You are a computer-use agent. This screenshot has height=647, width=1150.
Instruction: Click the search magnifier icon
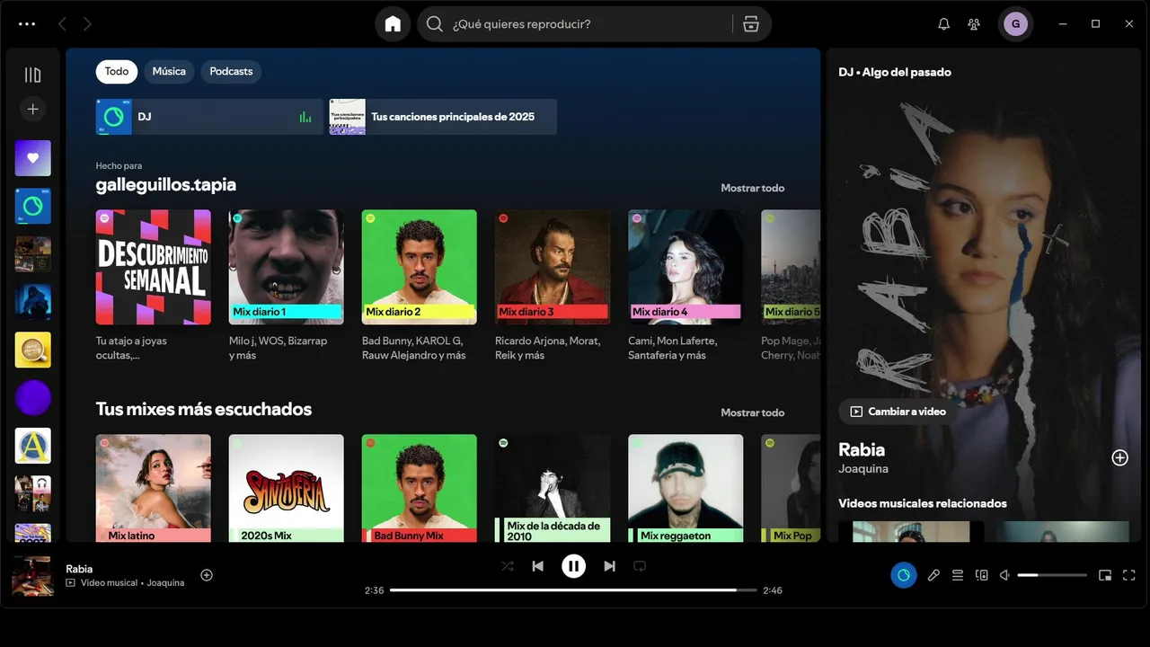point(435,24)
